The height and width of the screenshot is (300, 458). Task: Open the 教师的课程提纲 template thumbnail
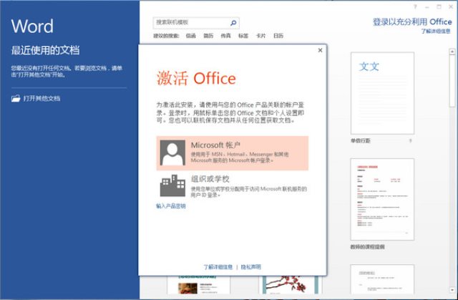click(x=382, y=199)
